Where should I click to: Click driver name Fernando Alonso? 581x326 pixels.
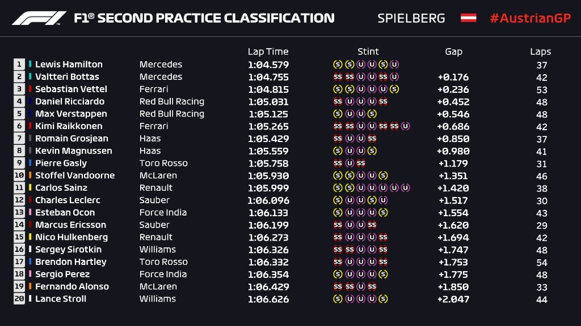(71, 286)
